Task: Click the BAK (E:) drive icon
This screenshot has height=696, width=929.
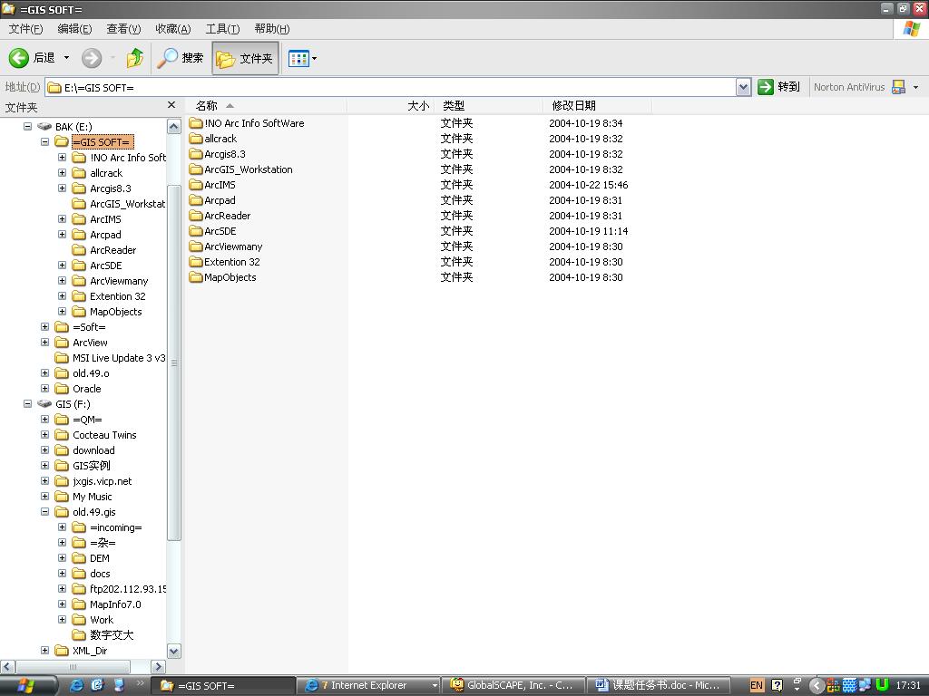Action: [44, 126]
